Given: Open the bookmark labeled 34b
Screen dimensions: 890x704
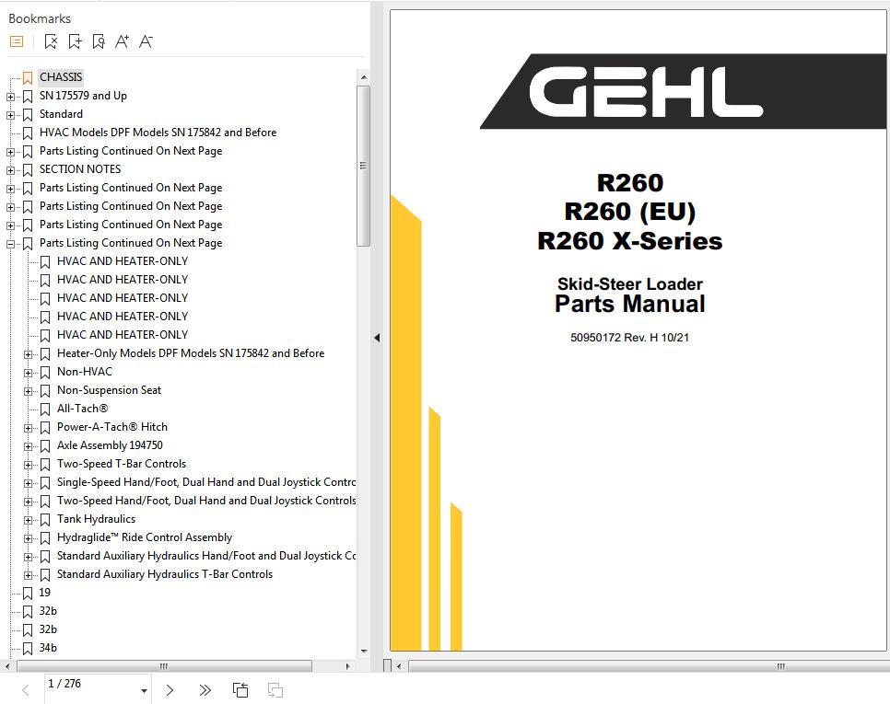Looking at the screenshot, I should (48, 648).
